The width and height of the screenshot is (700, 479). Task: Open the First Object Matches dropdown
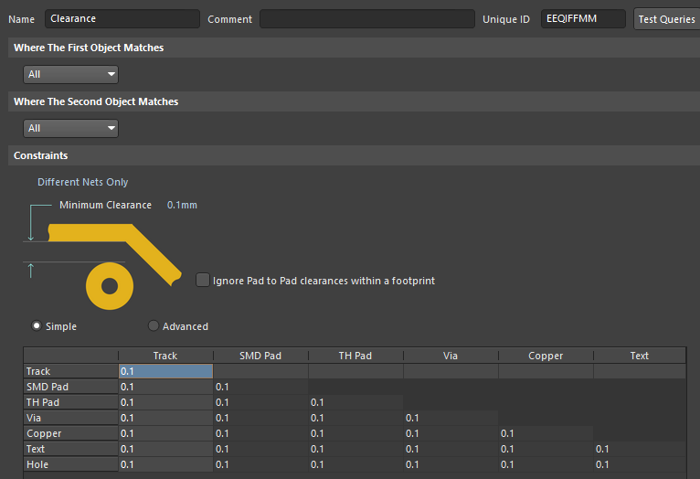(x=71, y=75)
